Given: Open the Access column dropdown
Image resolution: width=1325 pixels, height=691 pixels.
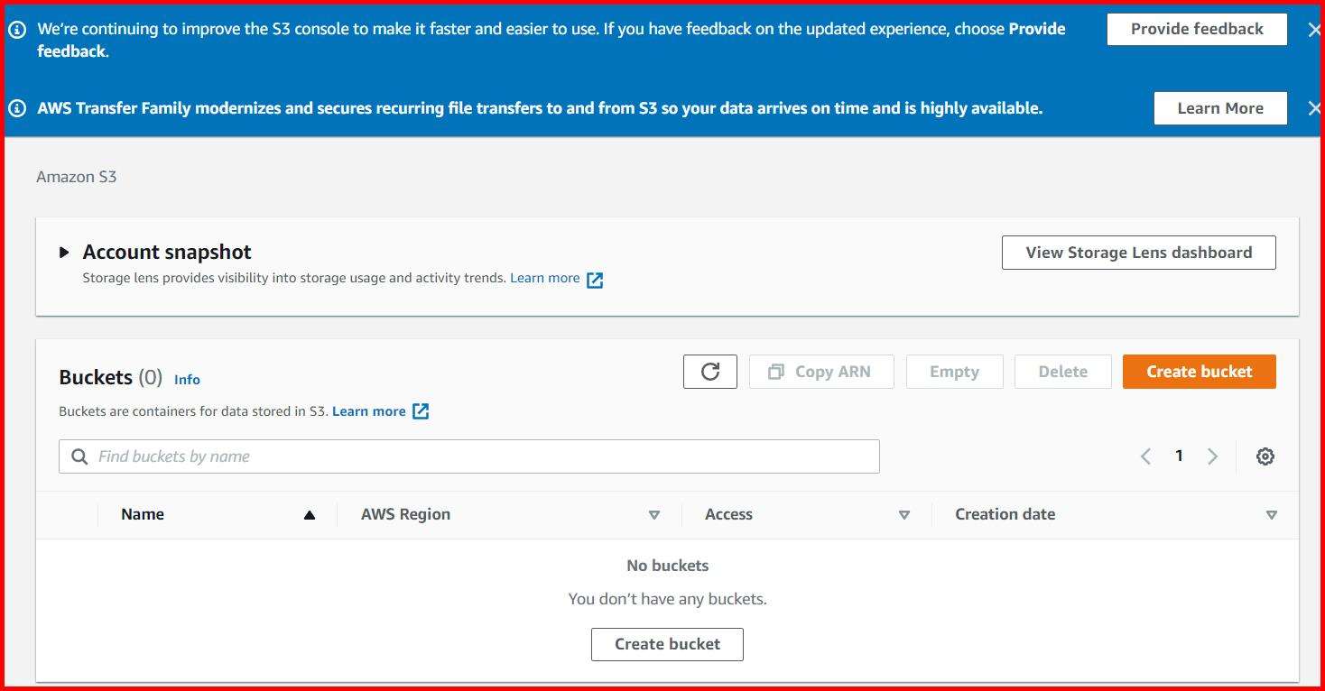Looking at the screenshot, I should pos(903,514).
